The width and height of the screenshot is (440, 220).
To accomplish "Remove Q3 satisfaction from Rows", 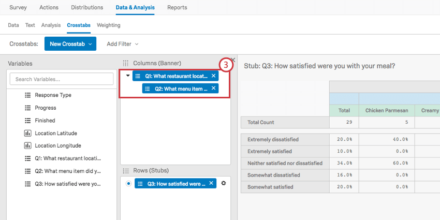I will pyautogui.click(x=212, y=183).
